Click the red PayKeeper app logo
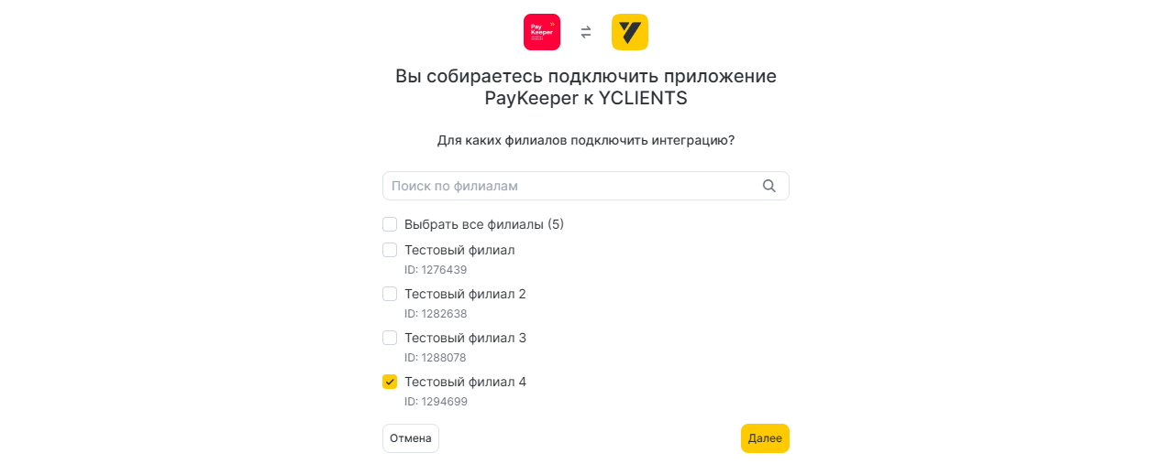1172x464 pixels. [541, 32]
